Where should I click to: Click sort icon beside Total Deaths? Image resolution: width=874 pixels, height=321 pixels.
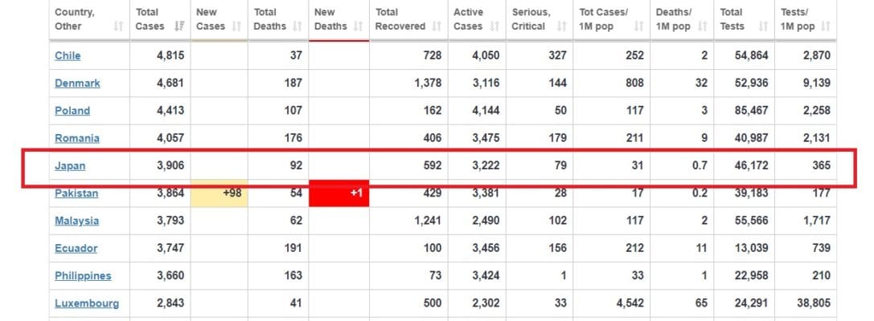[297, 26]
